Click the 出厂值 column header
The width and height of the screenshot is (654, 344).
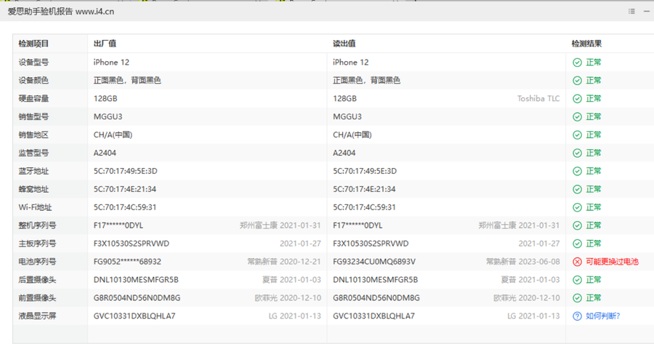(x=105, y=44)
